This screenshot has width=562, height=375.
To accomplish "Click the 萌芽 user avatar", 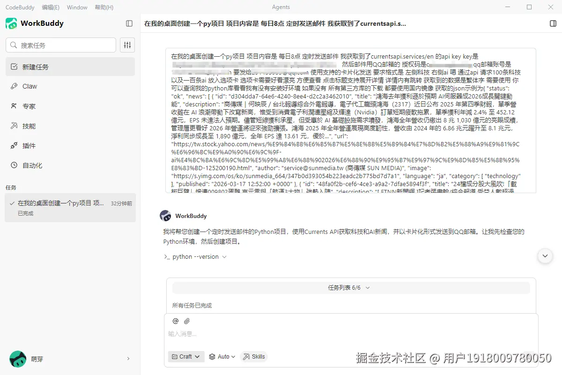I will coord(18,359).
